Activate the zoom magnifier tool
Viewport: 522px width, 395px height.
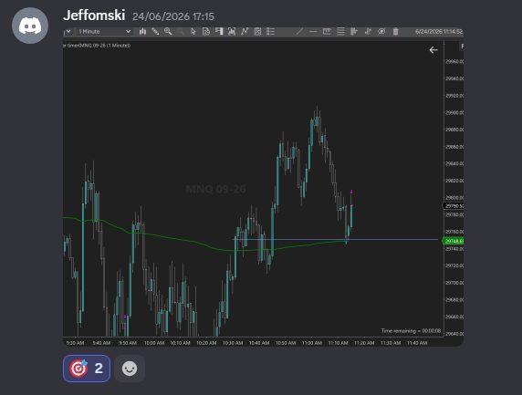(x=168, y=31)
